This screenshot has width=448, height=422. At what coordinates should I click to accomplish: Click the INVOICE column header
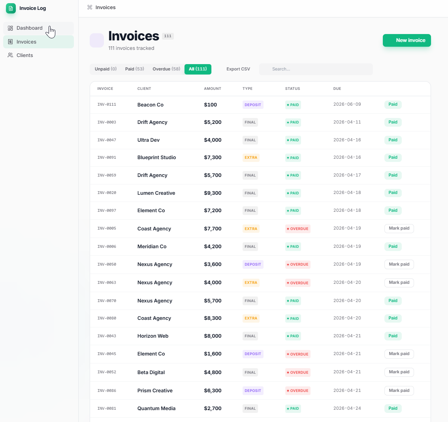pos(105,89)
